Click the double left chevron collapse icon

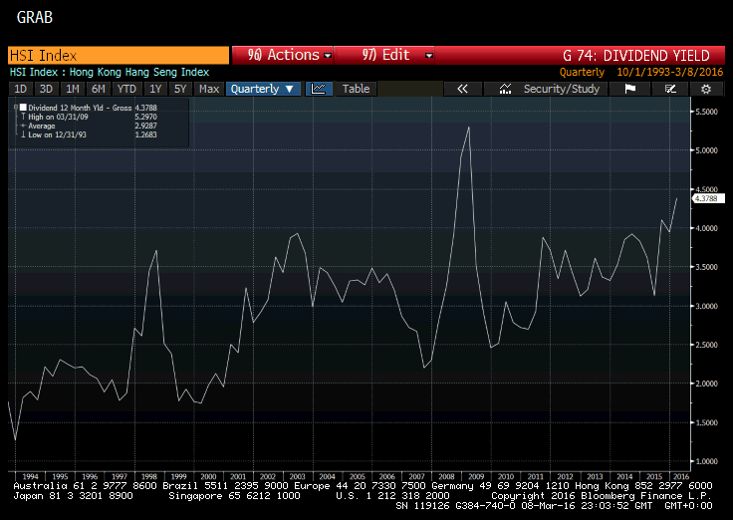(x=462, y=89)
